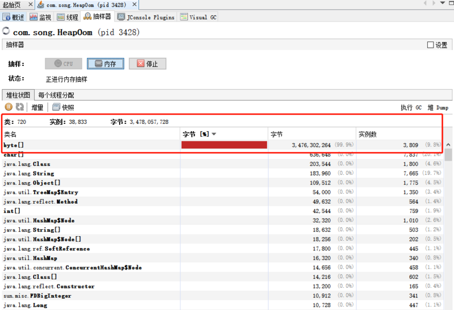Viewport: 454px width, 310px height.
Task: Click the scrollbar up arrow
Action: (448, 145)
